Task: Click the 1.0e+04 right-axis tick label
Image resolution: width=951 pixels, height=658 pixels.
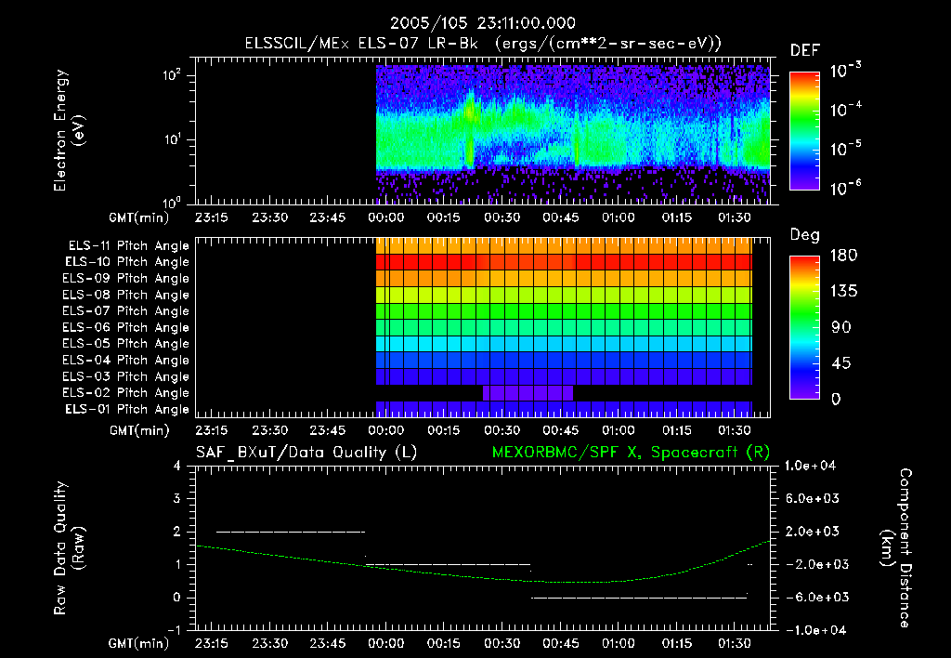Action: pyautogui.click(x=810, y=466)
